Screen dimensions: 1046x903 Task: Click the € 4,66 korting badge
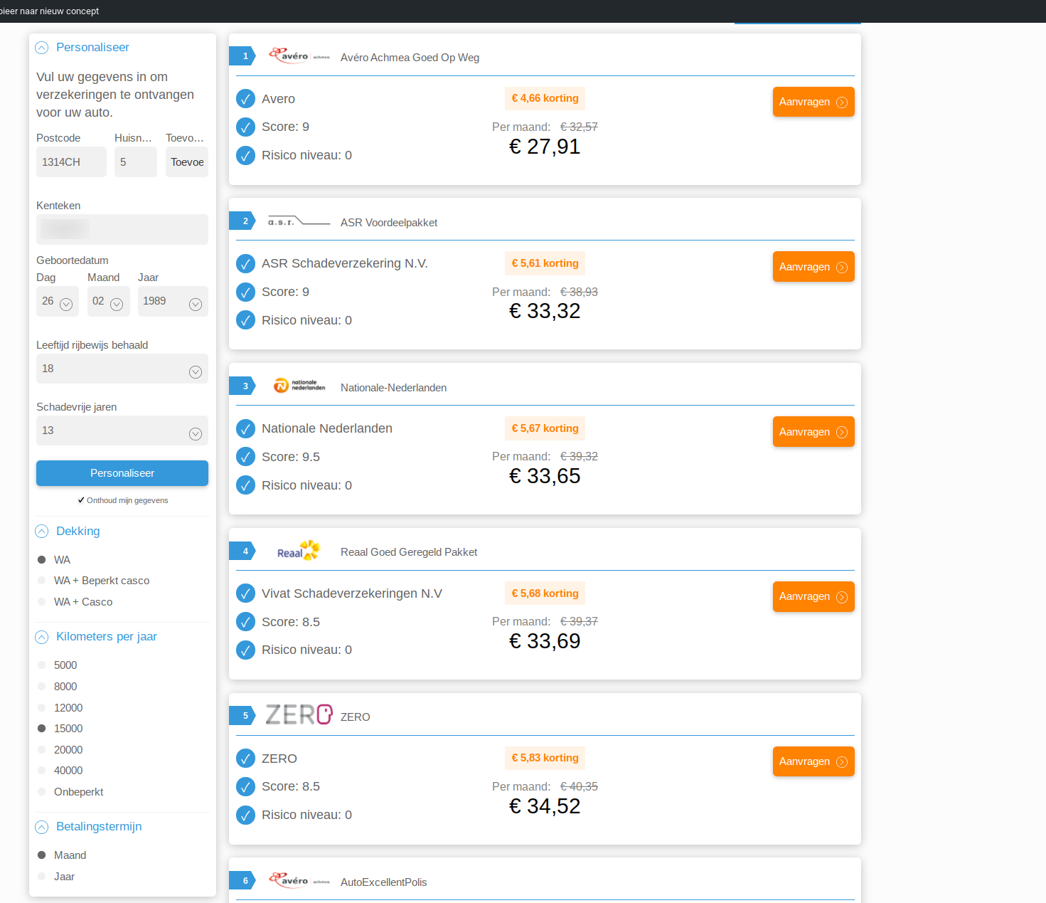tap(545, 98)
